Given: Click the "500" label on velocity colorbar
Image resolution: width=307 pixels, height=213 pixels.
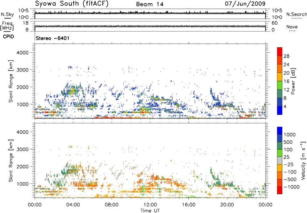Looking at the screenshot, I should 288,142.
